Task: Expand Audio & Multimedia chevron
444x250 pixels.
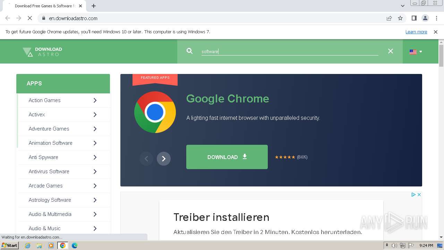Action: pos(95,214)
